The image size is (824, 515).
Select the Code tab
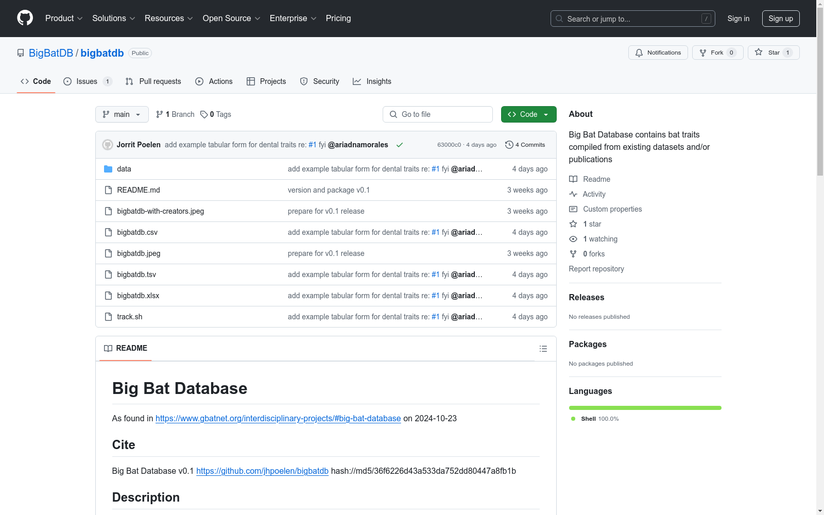tap(36, 81)
